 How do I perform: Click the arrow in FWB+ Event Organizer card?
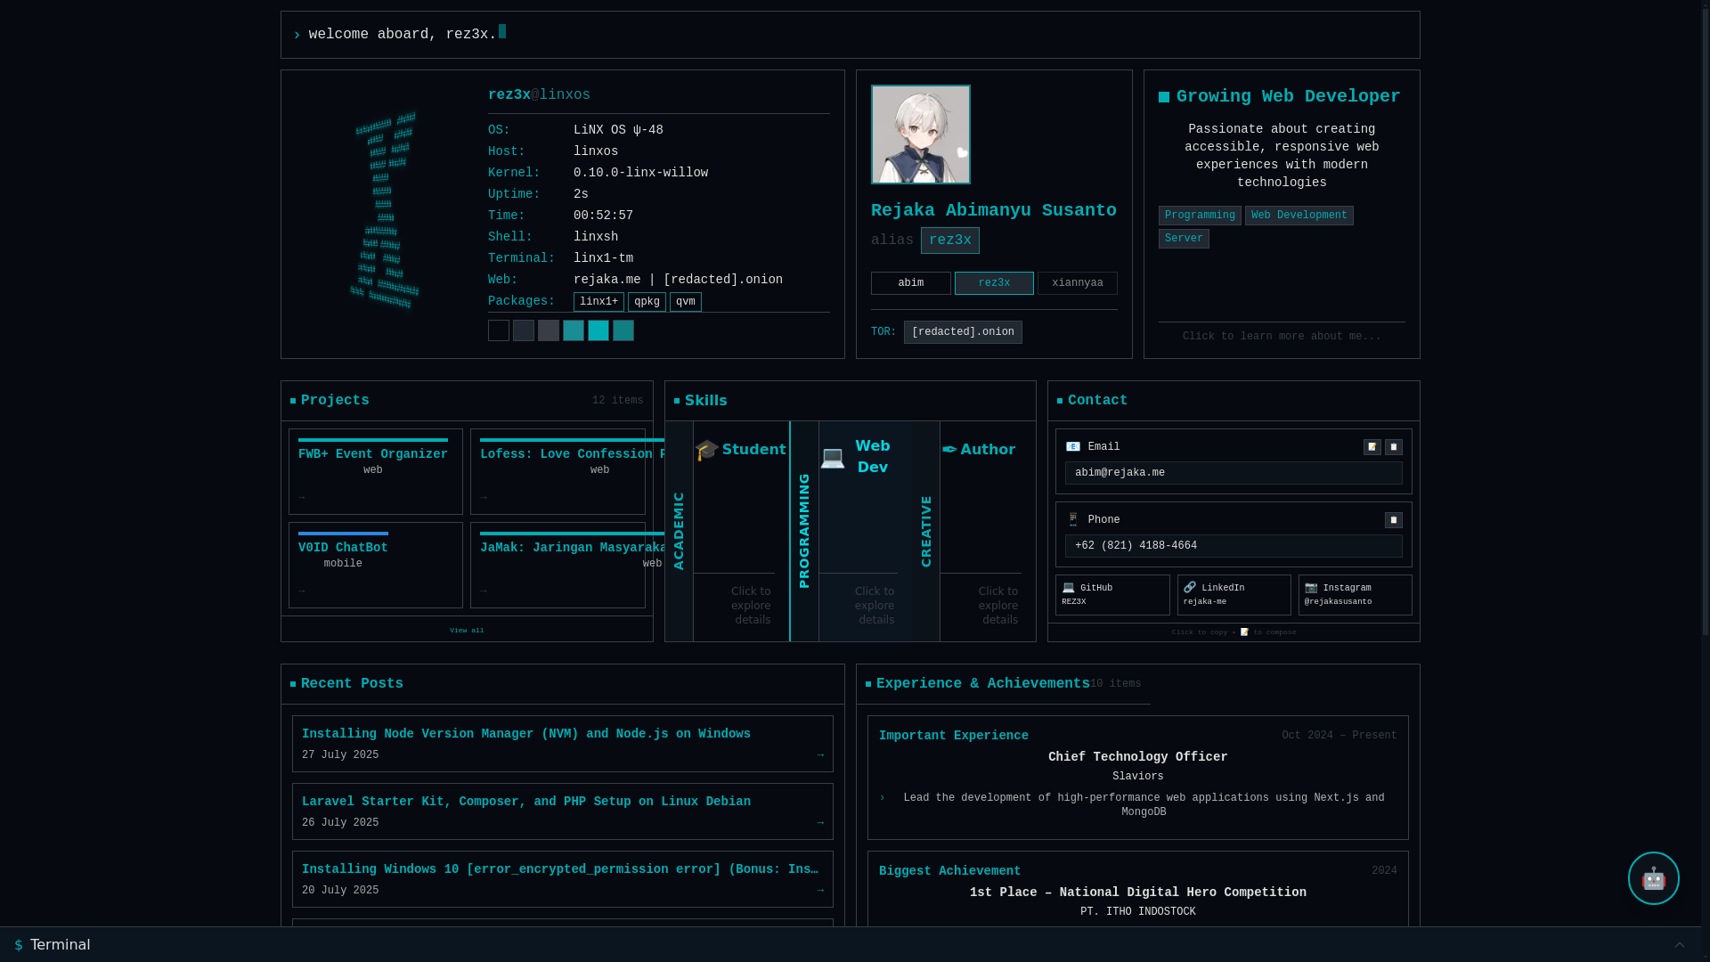(x=302, y=498)
